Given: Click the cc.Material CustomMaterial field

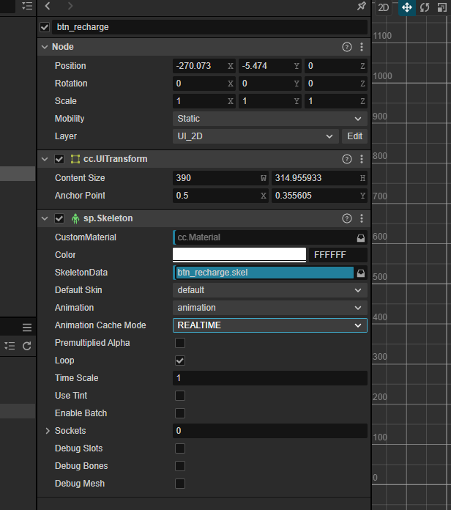Looking at the screenshot, I should coord(264,237).
